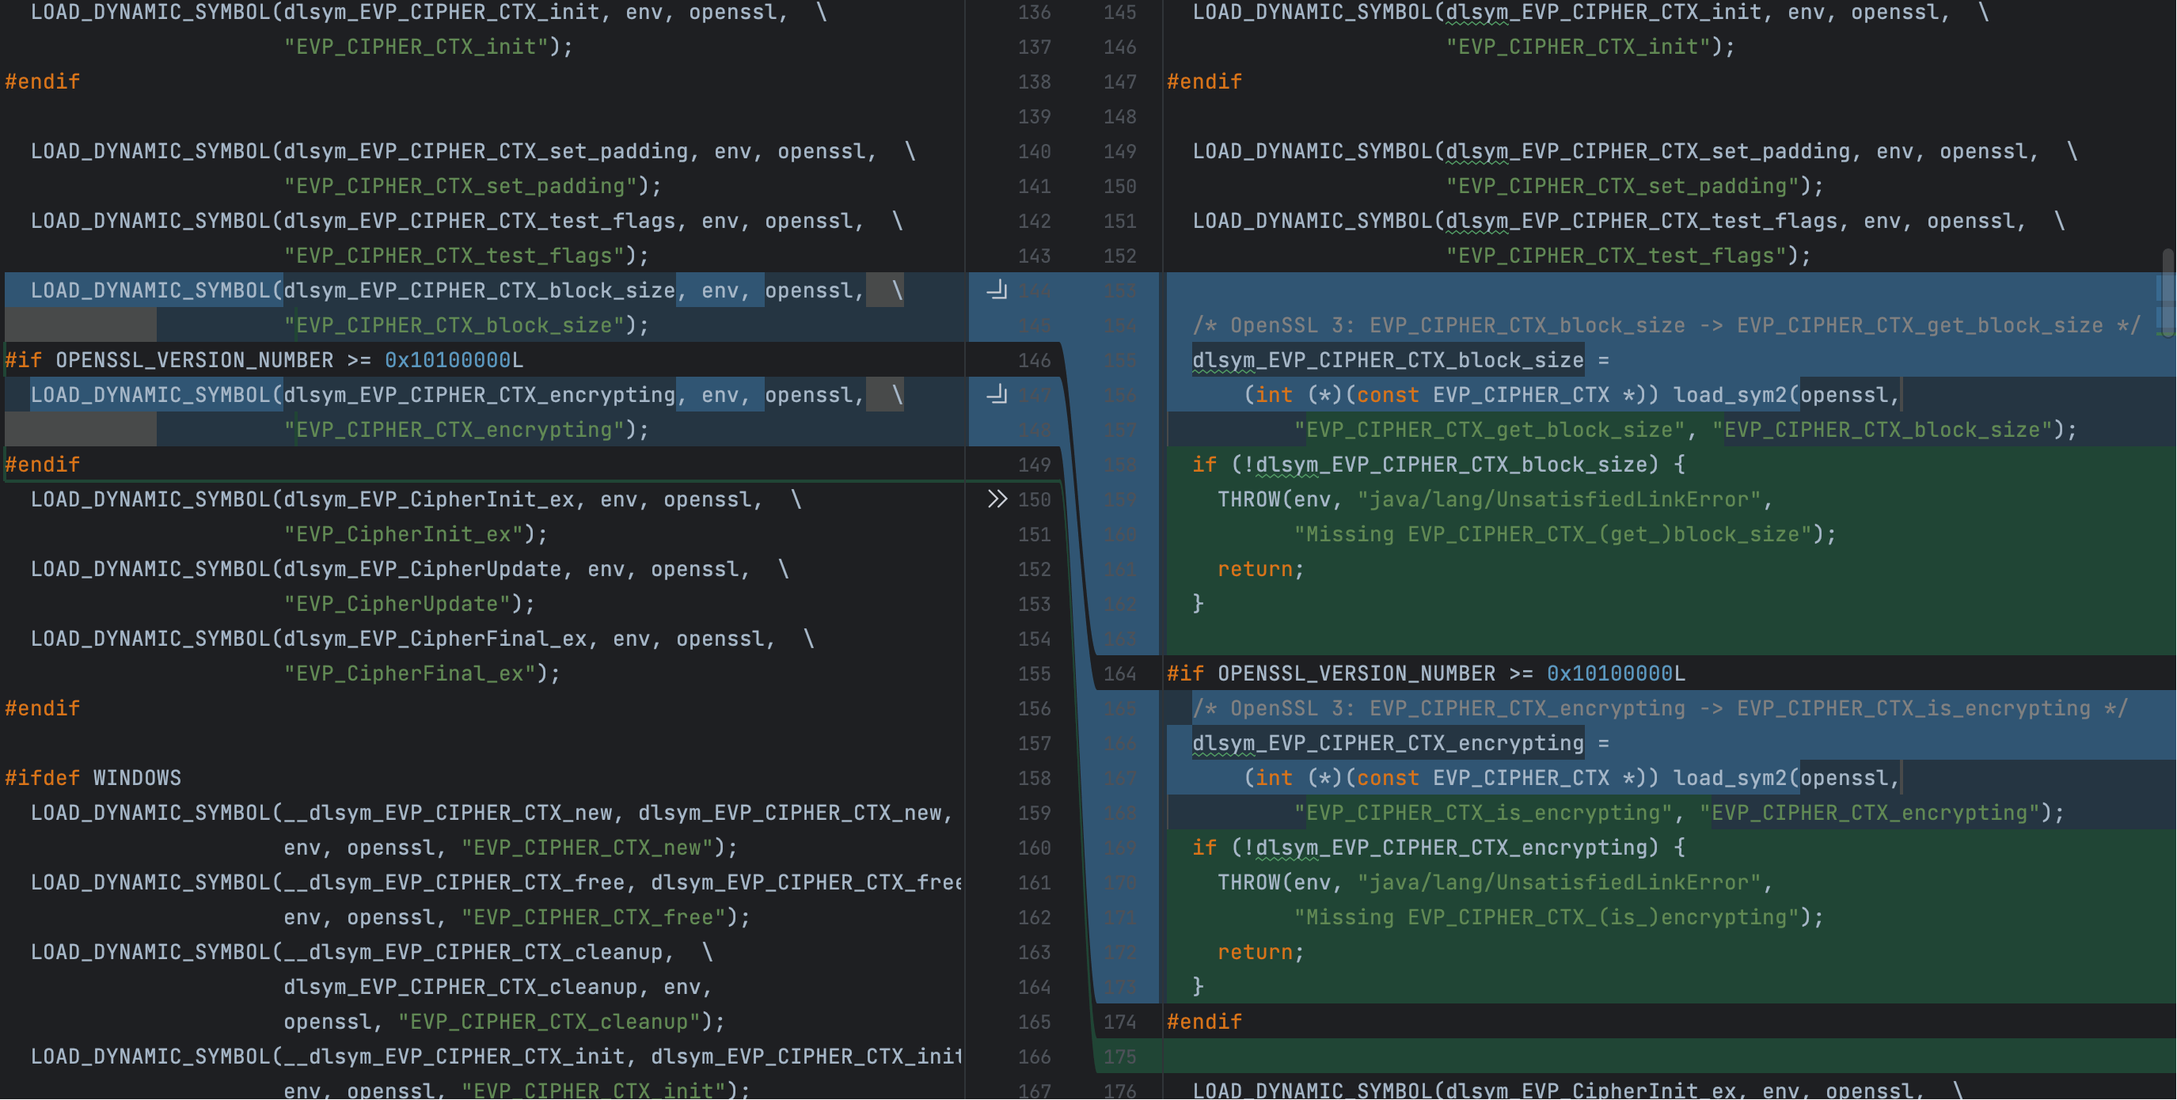The image size is (2177, 1100).
Task: Click string "Missing EVP_CIPHER_CTX_(get_)block_size"
Action: (1553, 534)
